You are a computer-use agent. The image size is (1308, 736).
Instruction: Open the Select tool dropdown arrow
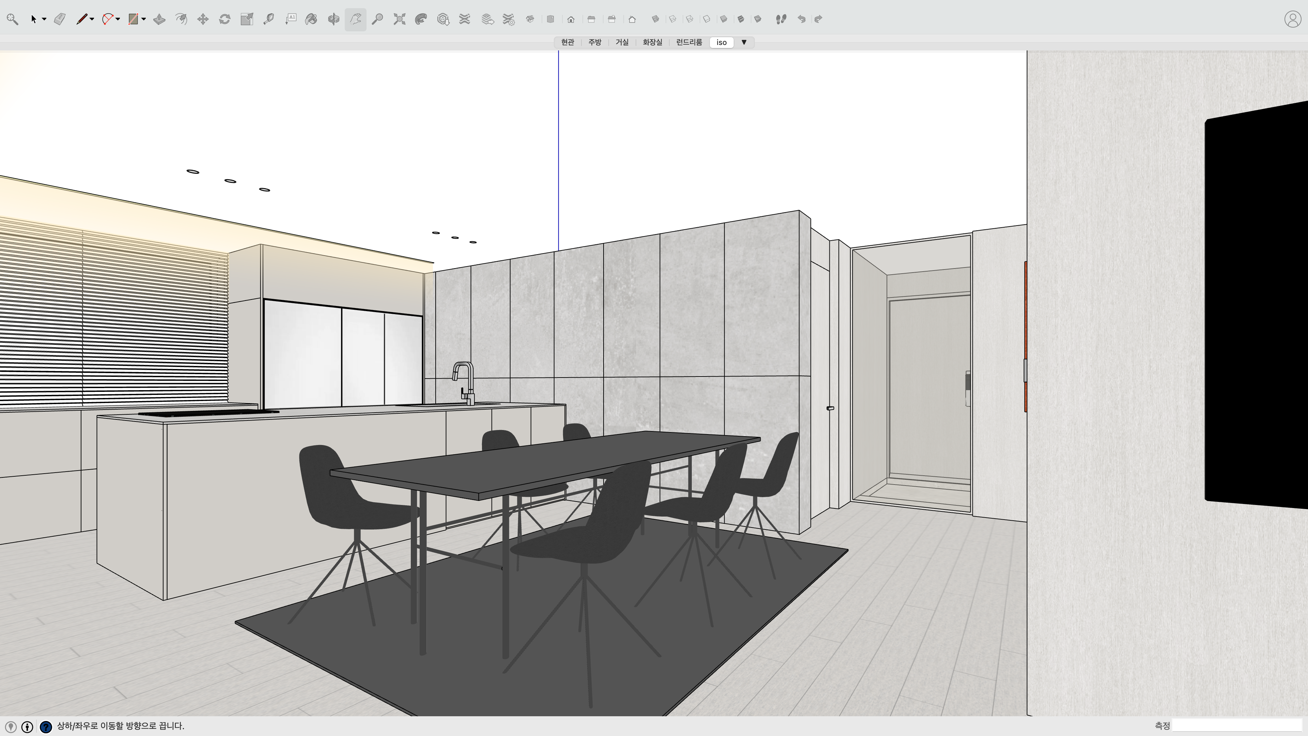[44, 19]
